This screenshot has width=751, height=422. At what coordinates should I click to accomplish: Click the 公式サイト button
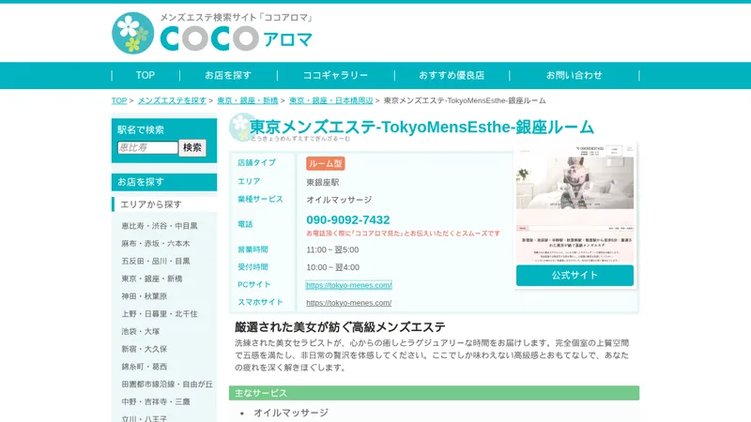click(575, 275)
